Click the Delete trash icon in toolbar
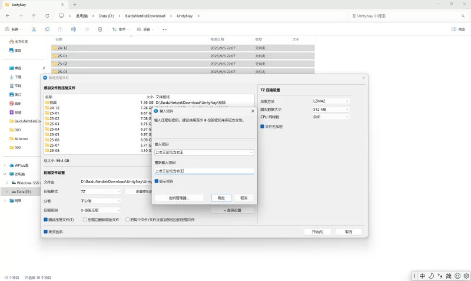This screenshot has height=281, width=471. pos(99,29)
